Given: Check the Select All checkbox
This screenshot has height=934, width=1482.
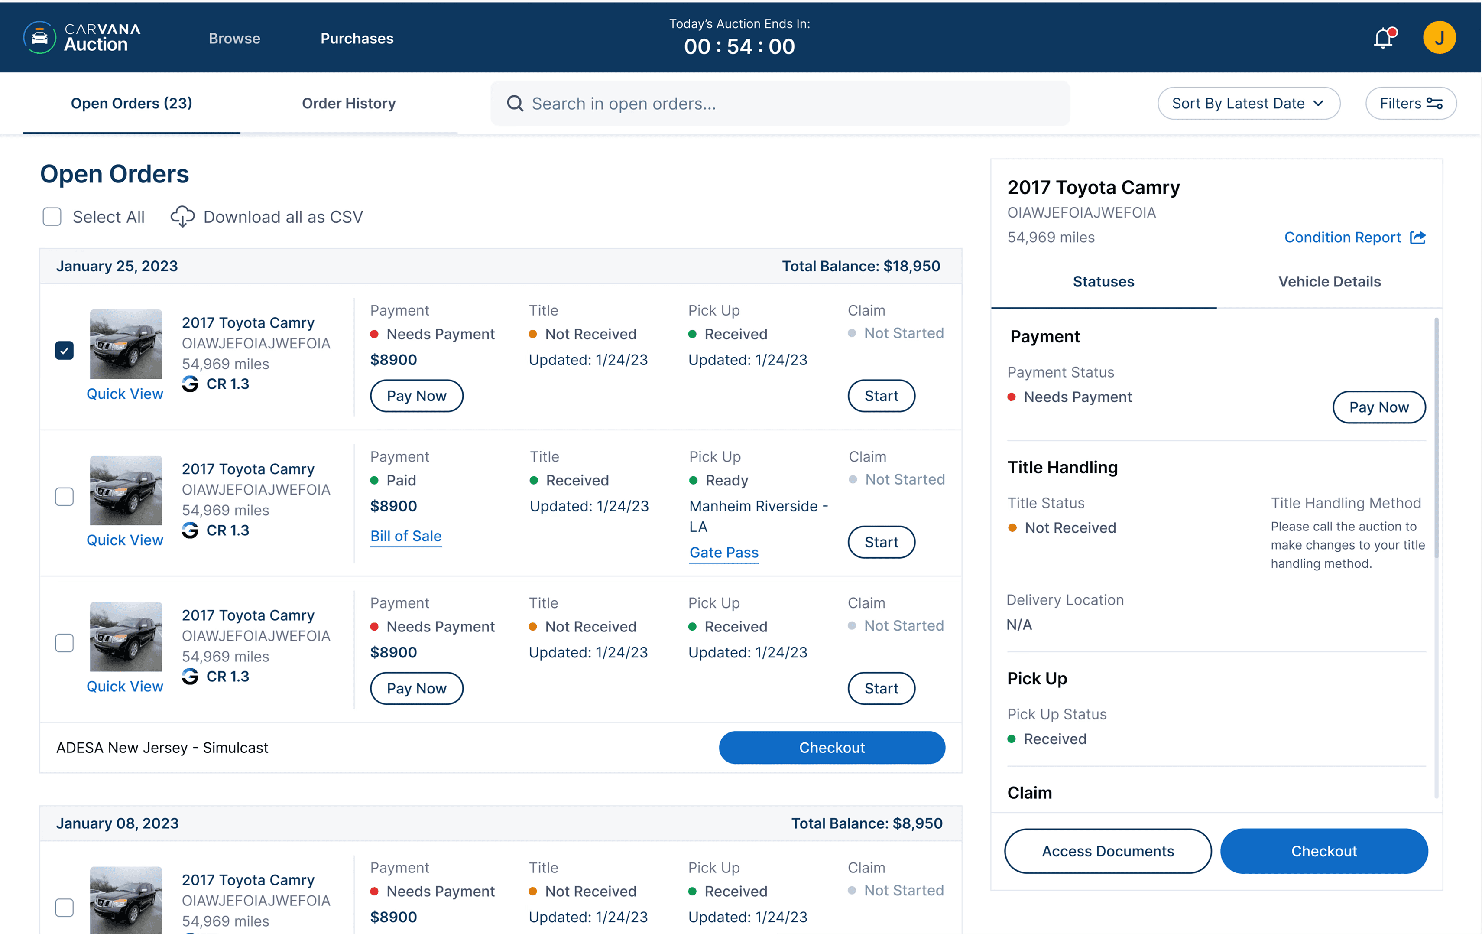Looking at the screenshot, I should (x=52, y=217).
